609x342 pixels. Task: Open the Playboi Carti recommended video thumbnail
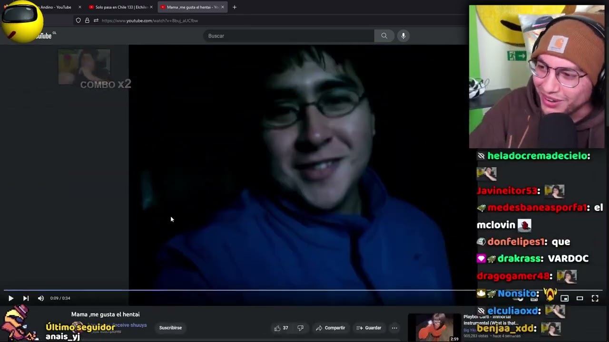pos(435,327)
